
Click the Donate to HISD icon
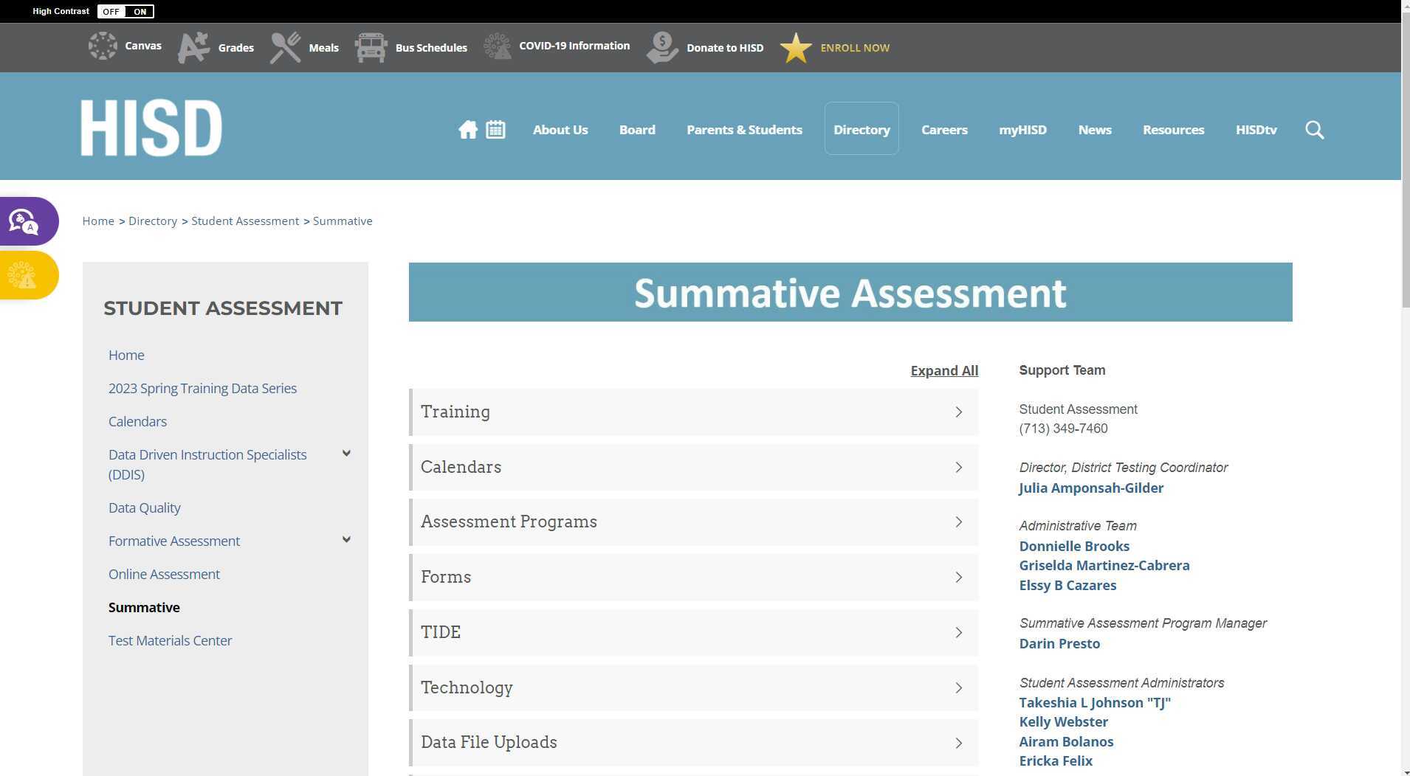661,47
